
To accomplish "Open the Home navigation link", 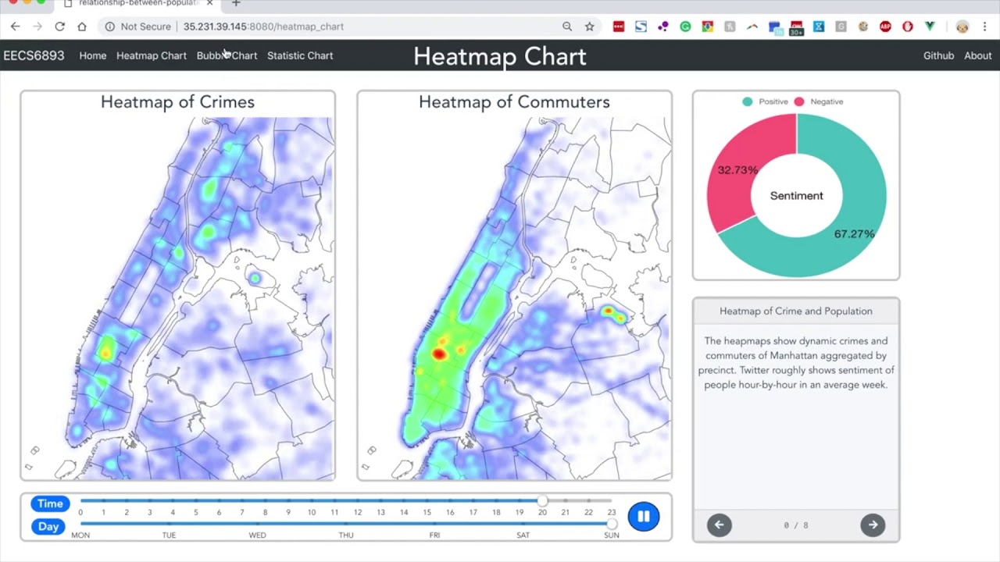I will 92,55.
